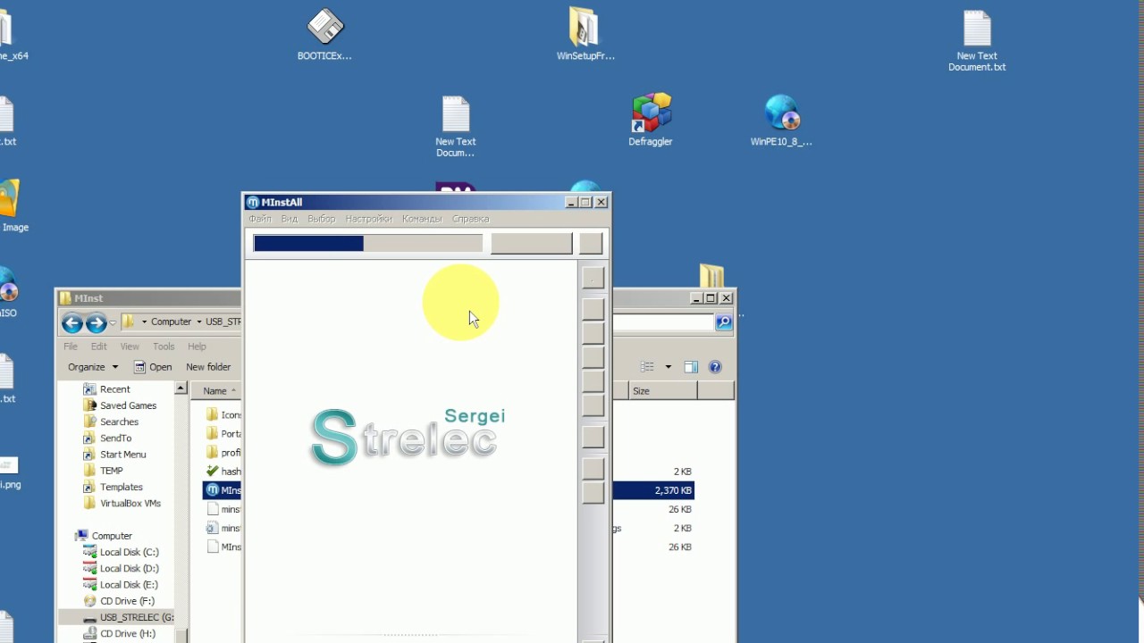Select New Text Document.txt desktop file
This screenshot has width=1144, height=643.
pos(977,40)
